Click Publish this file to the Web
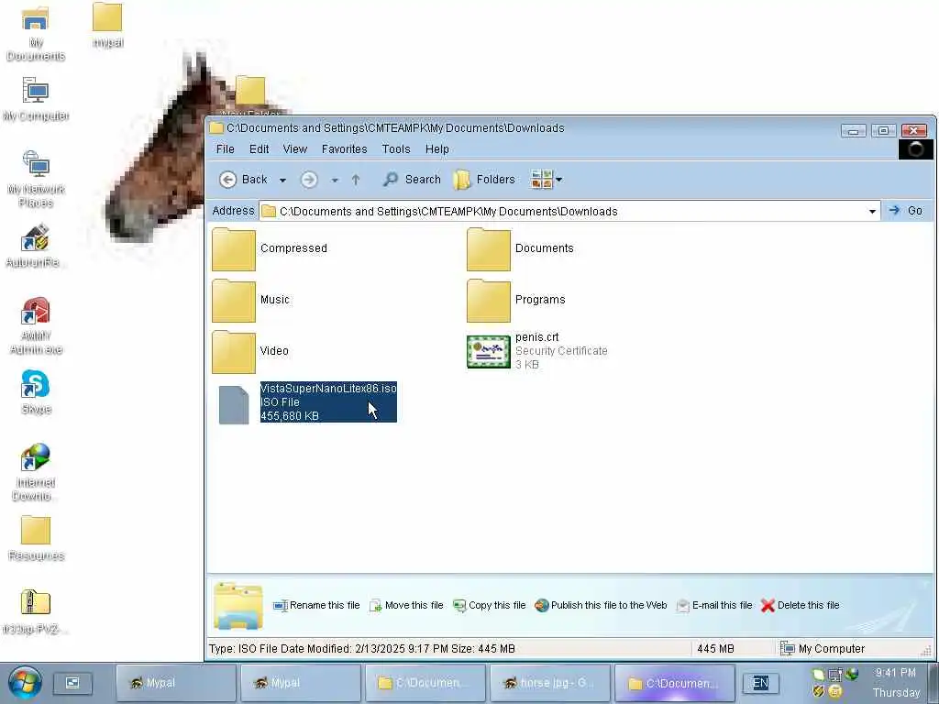Screen dimensions: 939x704 click(601, 606)
